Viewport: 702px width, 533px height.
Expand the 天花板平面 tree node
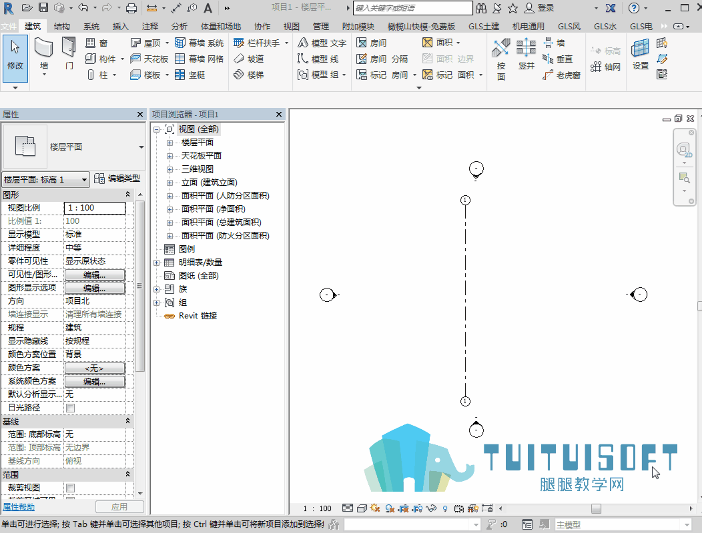(x=169, y=156)
